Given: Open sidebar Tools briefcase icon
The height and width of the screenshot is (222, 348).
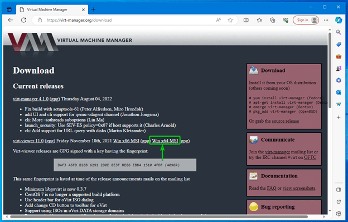Looking at the screenshot, I should [339, 56].
